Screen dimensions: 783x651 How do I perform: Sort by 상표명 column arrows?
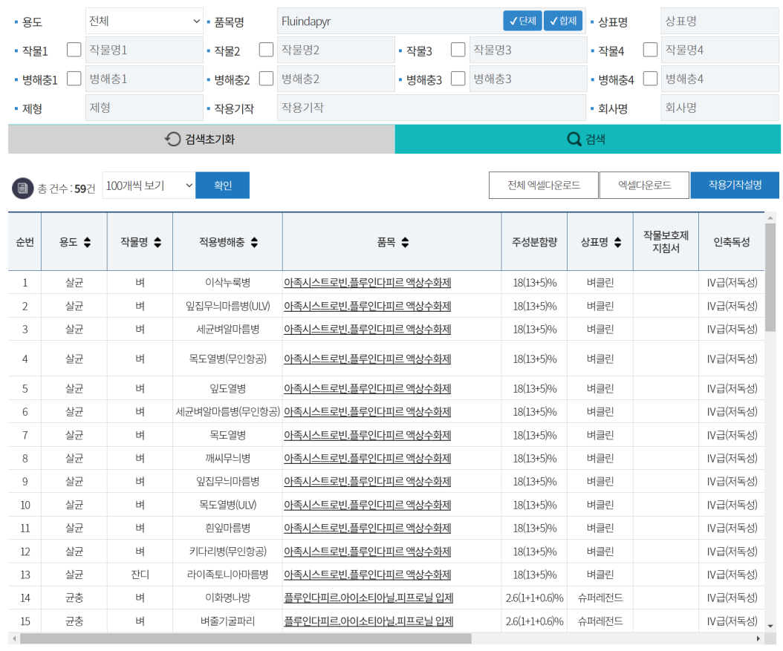point(618,243)
